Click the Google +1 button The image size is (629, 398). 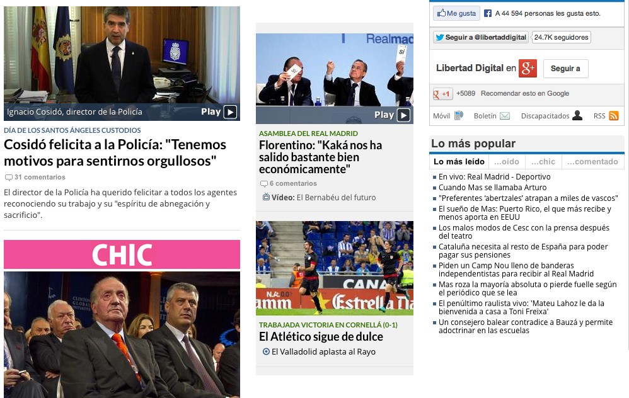coord(442,94)
